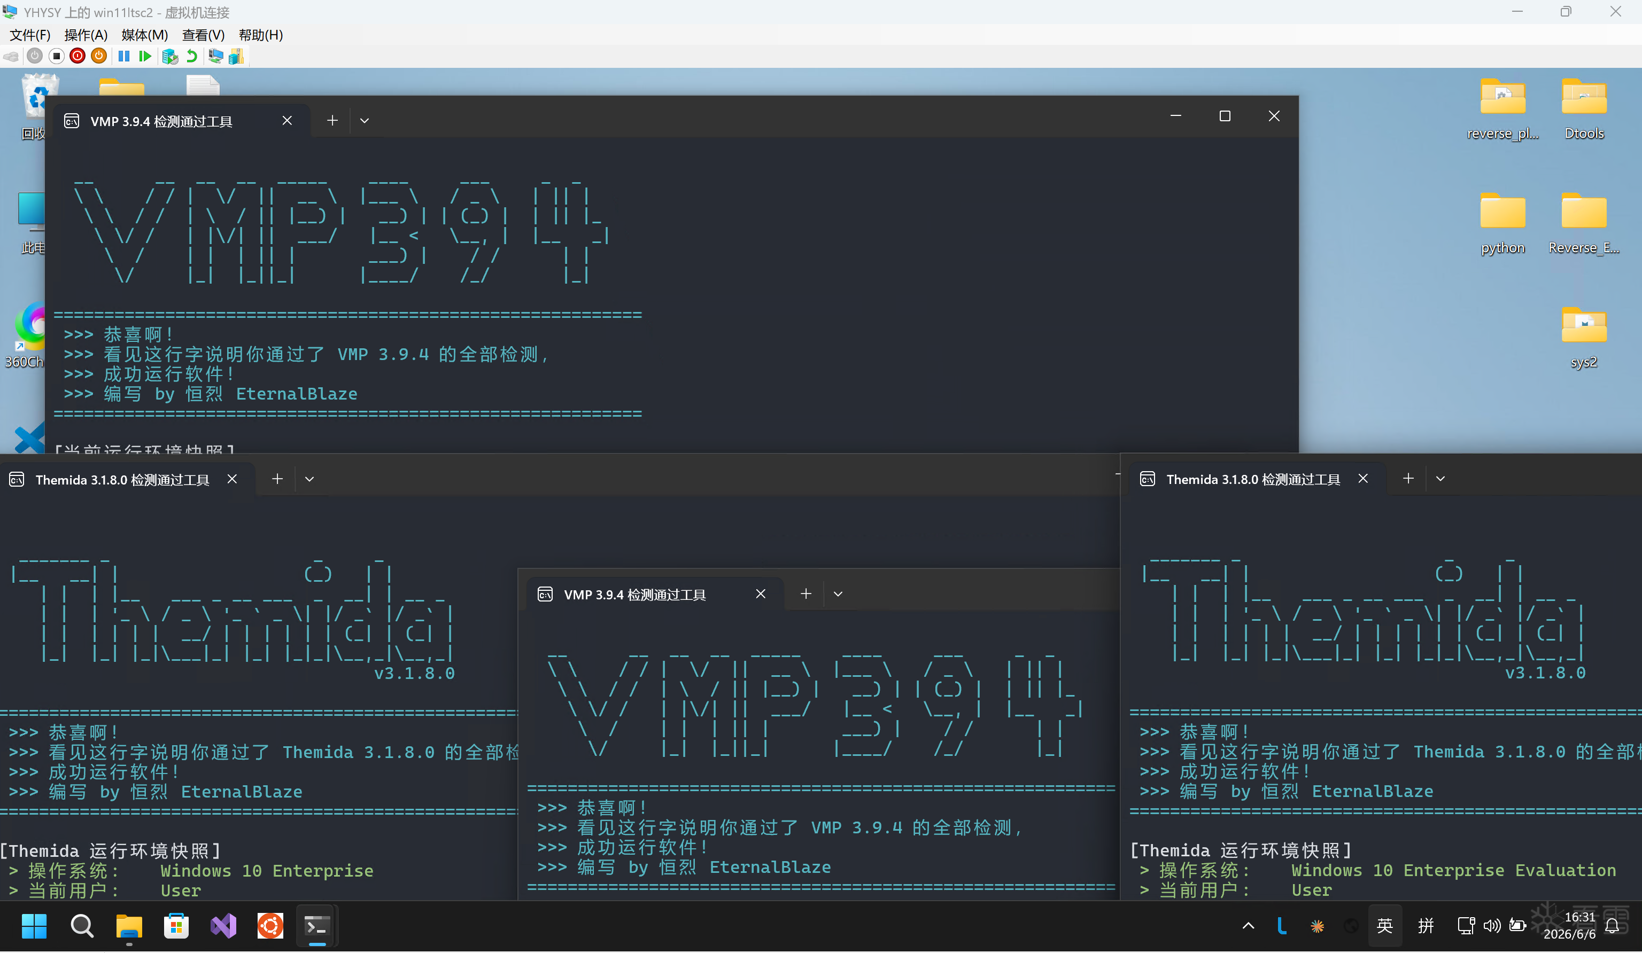Maximize the top VMP 3.9.4 terminal window
Screen dimensions: 1642x953
[x=1225, y=116]
